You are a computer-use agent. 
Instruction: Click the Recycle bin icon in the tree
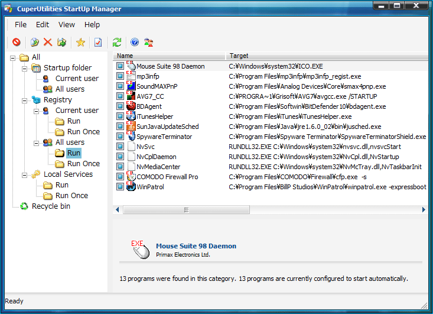click(x=24, y=206)
